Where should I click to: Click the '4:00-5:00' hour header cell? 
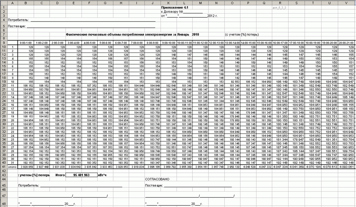pos(90,43)
